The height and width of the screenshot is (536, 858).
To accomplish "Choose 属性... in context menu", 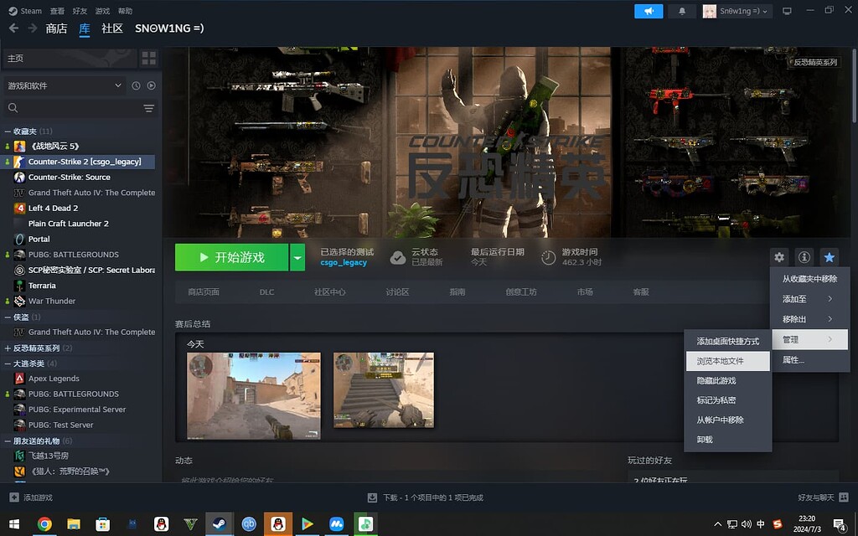I will 809,360.
